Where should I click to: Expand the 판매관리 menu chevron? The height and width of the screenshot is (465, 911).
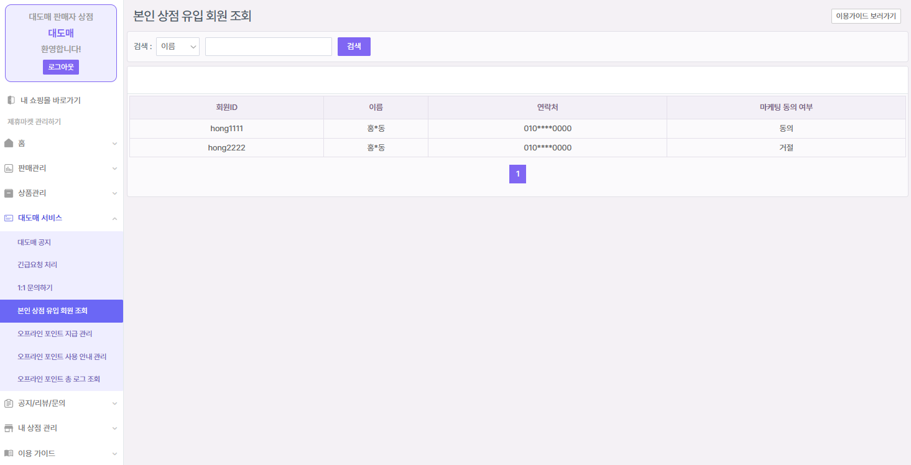click(114, 168)
